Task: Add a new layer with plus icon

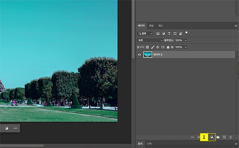Action: [x=224, y=137]
